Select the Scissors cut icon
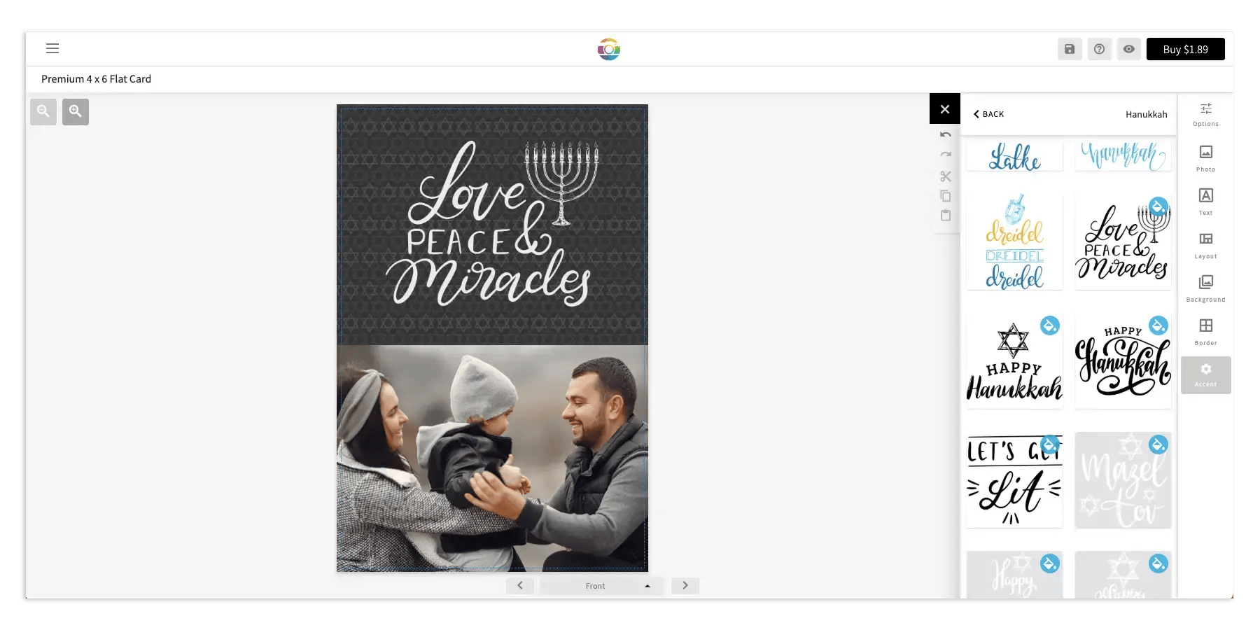 [945, 176]
